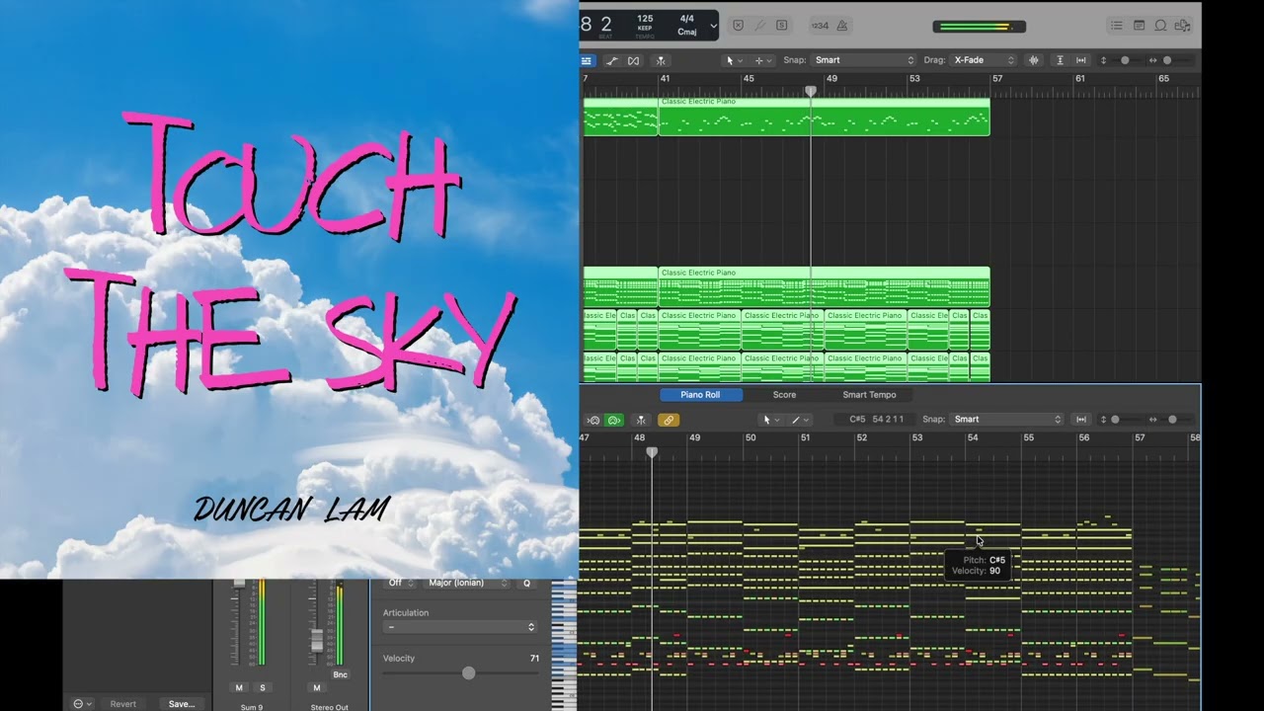
Task: Open the ellipsis action menu beside Revert
Action: coord(83,704)
